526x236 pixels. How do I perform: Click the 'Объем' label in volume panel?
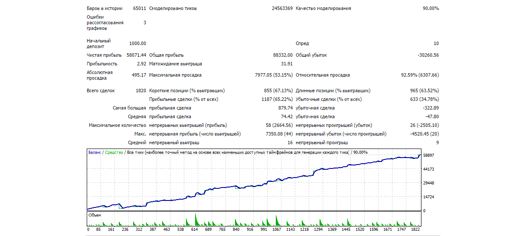click(94, 215)
